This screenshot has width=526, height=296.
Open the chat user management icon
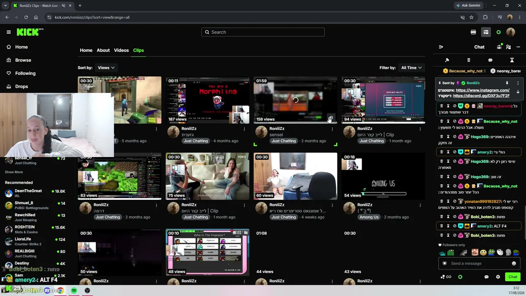pyautogui.click(x=508, y=47)
